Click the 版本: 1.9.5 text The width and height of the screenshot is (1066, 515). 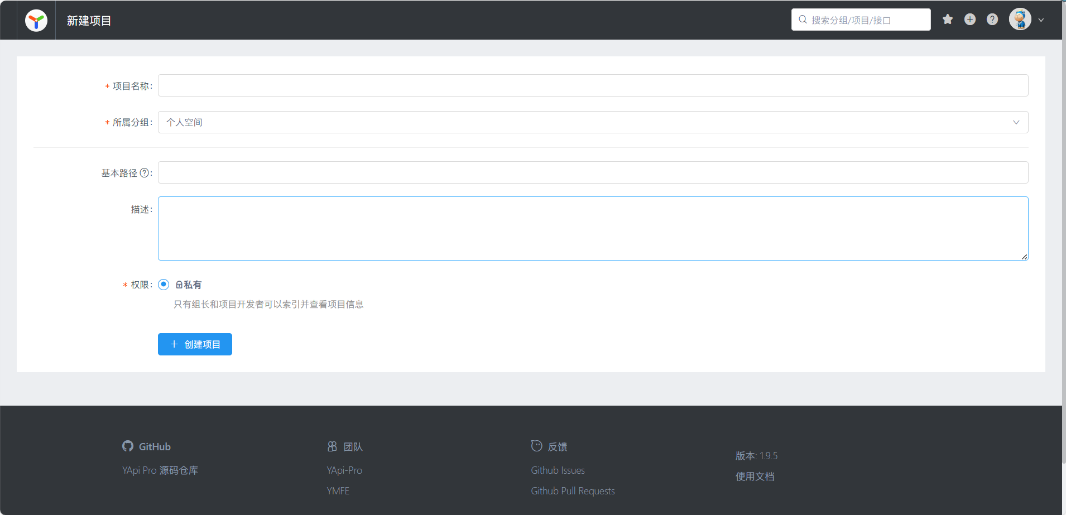point(757,456)
